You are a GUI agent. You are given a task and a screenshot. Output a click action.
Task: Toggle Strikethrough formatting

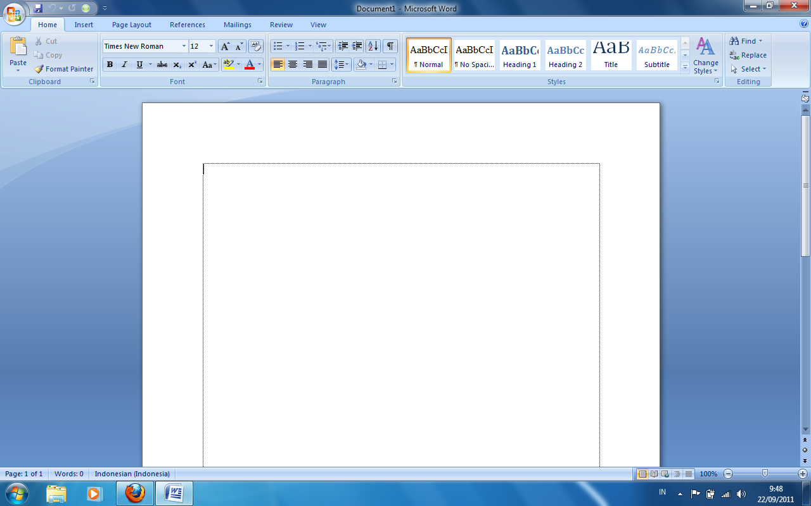click(x=162, y=65)
